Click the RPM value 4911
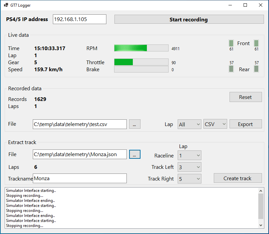 coord(176,49)
